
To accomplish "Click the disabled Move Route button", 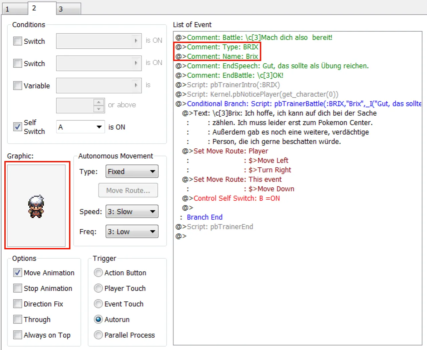I will 128,190.
